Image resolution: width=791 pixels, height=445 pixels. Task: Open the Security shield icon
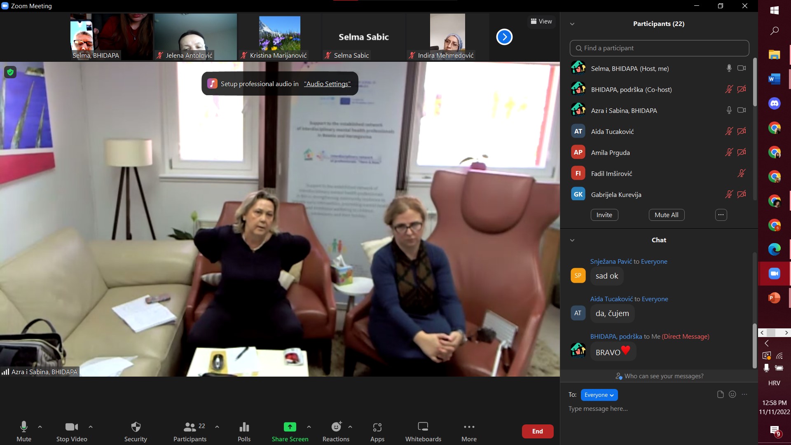tap(136, 427)
